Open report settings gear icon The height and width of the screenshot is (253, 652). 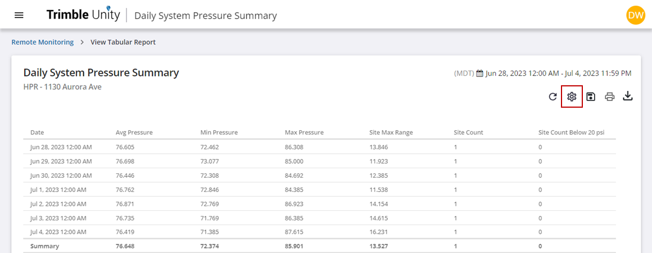pyautogui.click(x=572, y=96)
